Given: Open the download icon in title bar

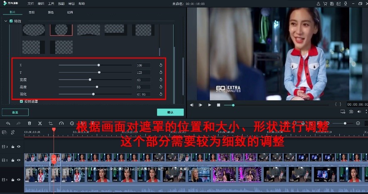Looking at the screenshot, I should 346,4.
